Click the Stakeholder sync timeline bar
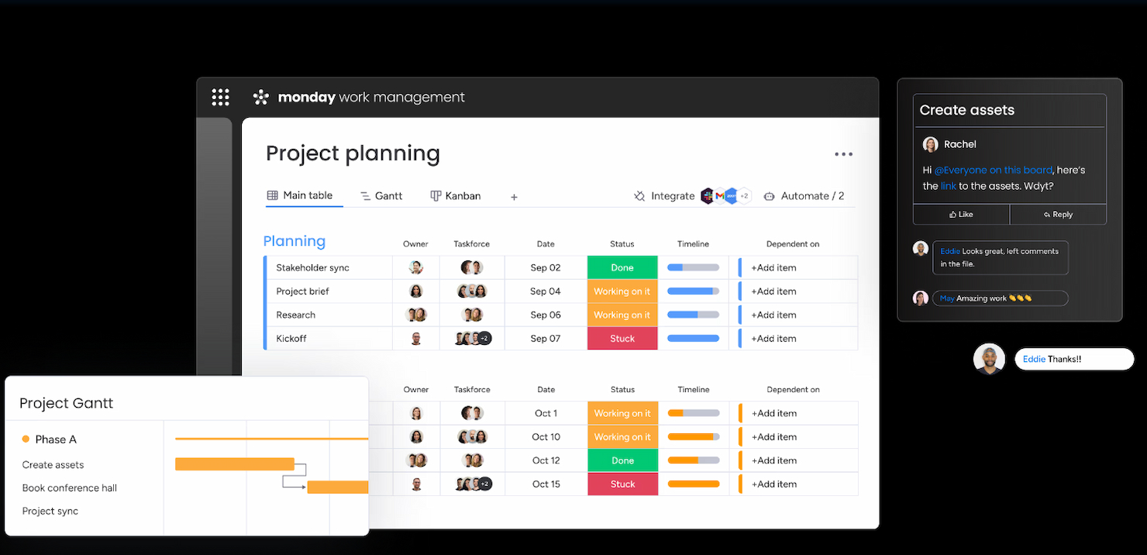 (x=693, y=267)
